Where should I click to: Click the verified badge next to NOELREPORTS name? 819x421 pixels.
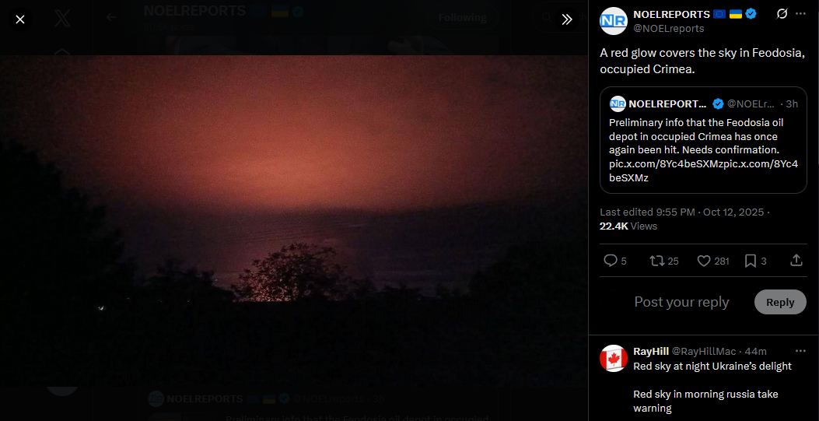click(x=751, y=14)
